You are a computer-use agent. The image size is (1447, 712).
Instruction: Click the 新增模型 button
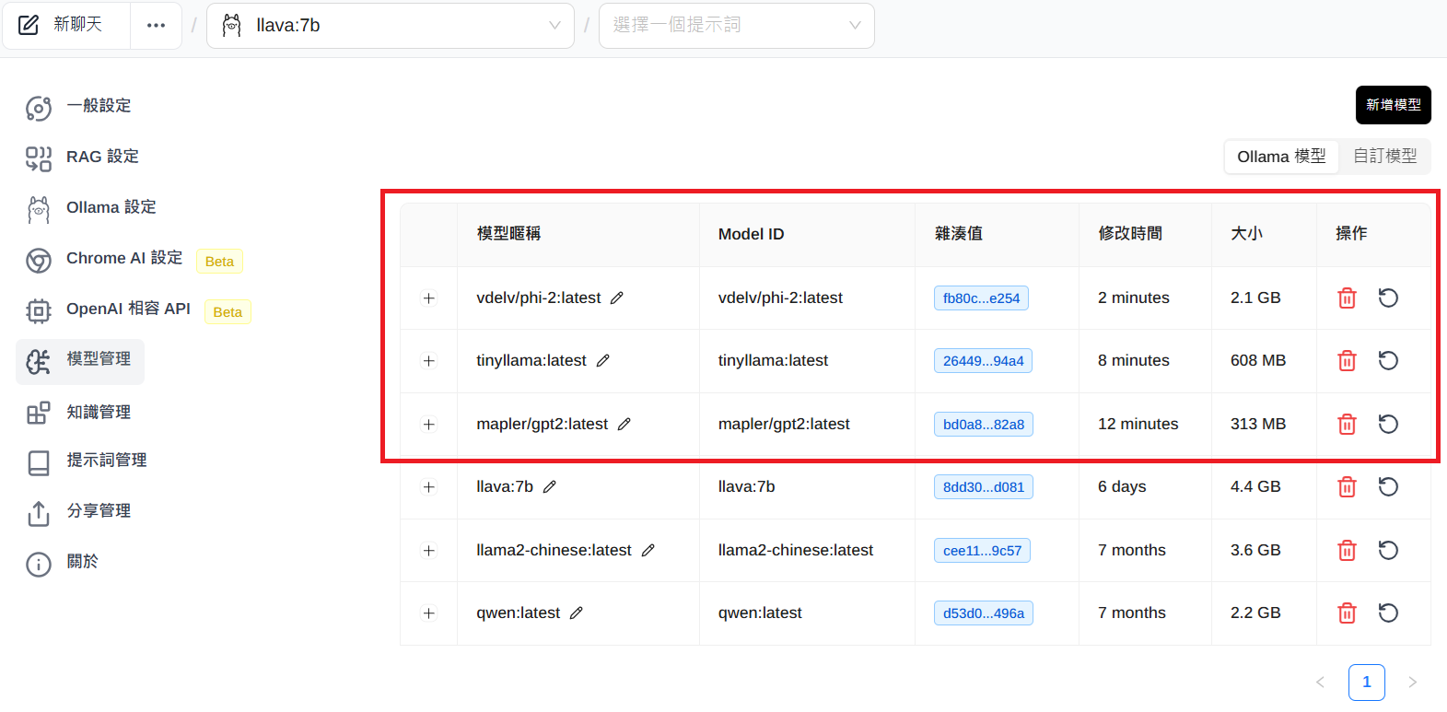1393,105
